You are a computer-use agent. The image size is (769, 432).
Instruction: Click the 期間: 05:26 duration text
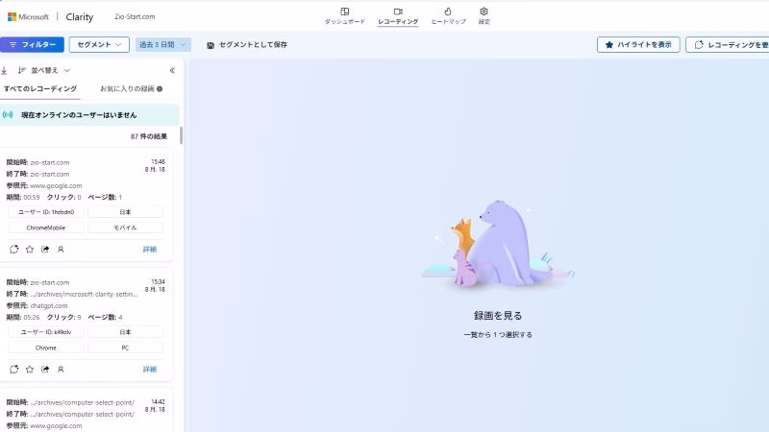(x=23, y=318)
